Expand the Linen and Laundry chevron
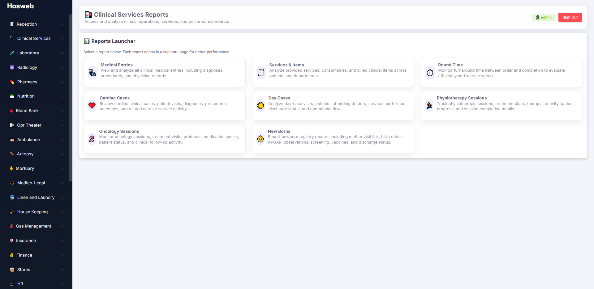The width and height of the screenshot is (594, 289). [62, 198]
